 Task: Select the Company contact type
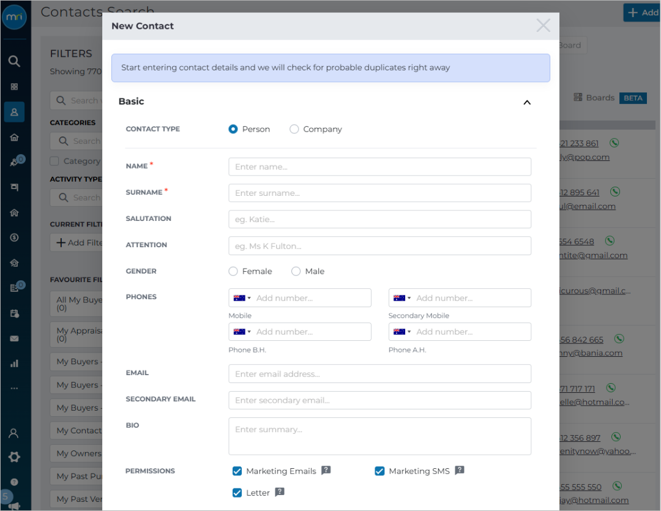pyautogui.click(x=294, y=129)
